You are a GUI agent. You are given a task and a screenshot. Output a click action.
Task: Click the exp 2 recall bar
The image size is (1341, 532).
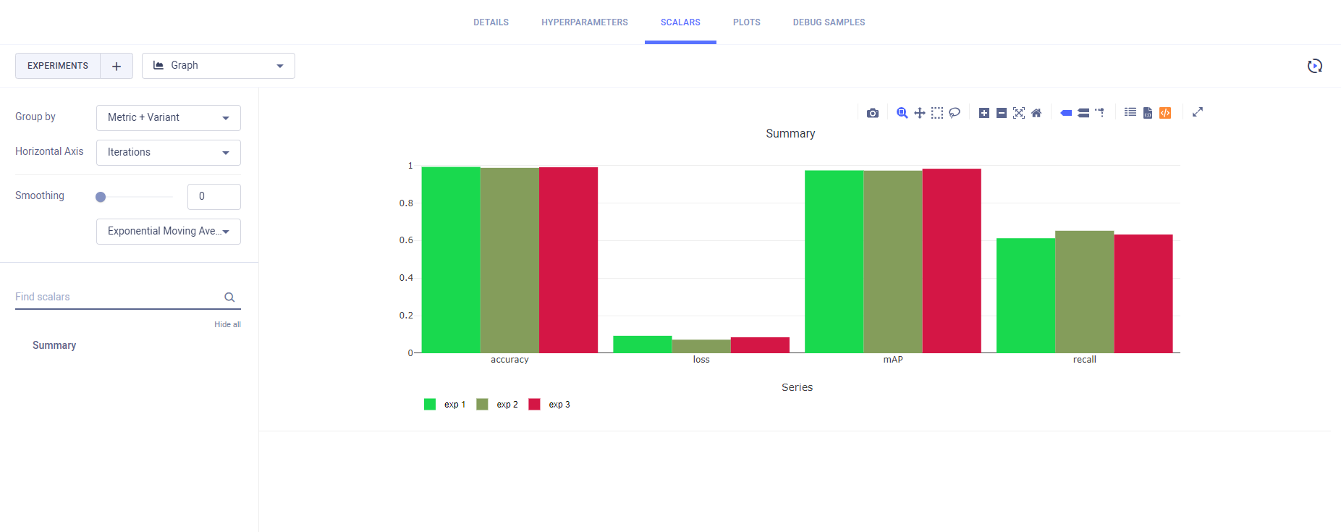[x=1085, y=292]
